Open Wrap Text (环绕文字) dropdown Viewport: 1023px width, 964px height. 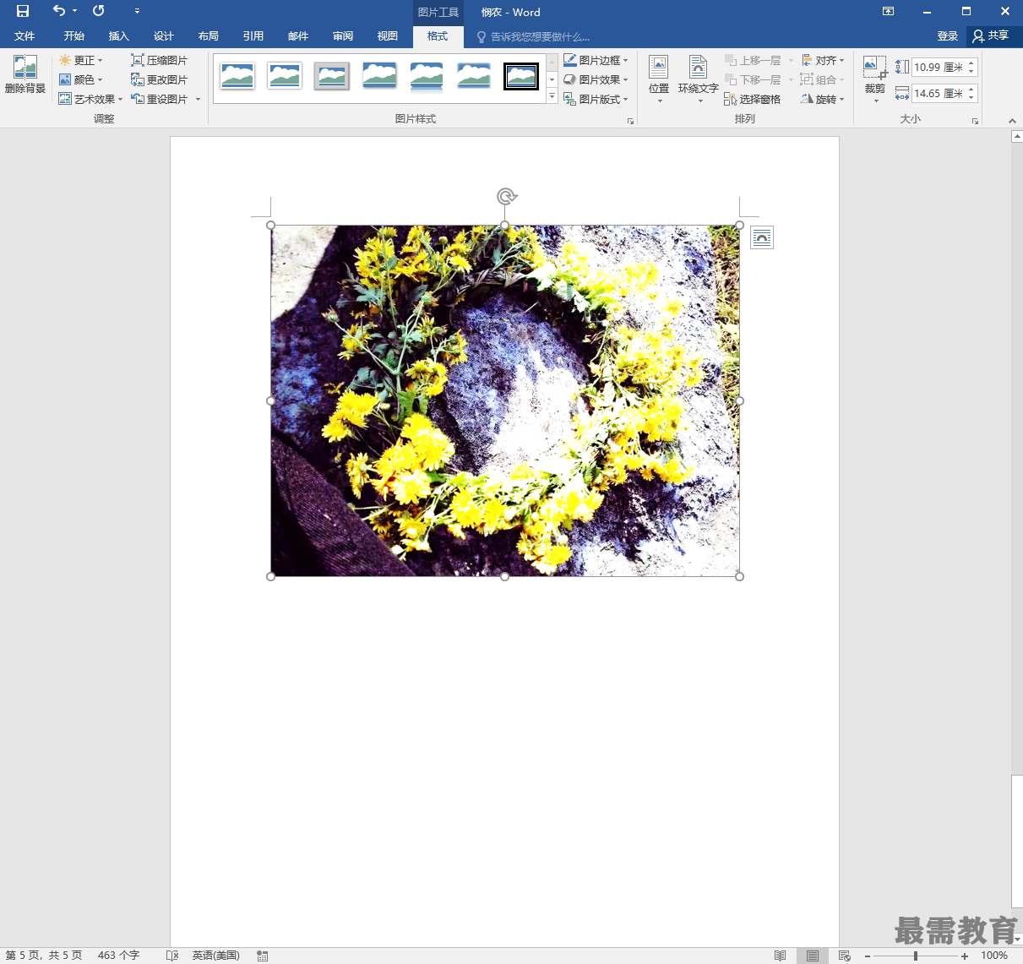coord(698,79)
